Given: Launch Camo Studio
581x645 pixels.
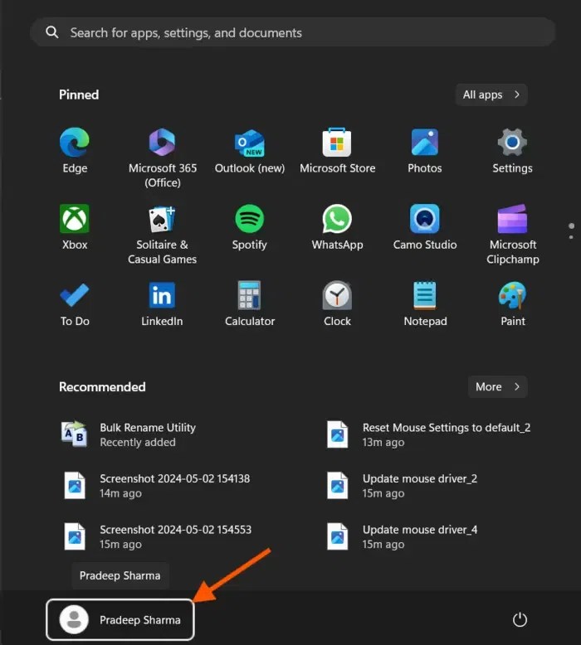Looking at the screenshot, I should tap(424, 227).
